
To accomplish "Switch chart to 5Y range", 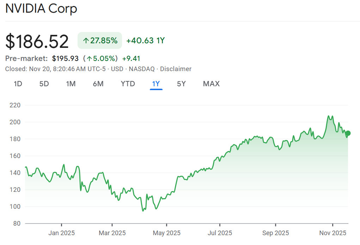I will click(x=181, y=84).
